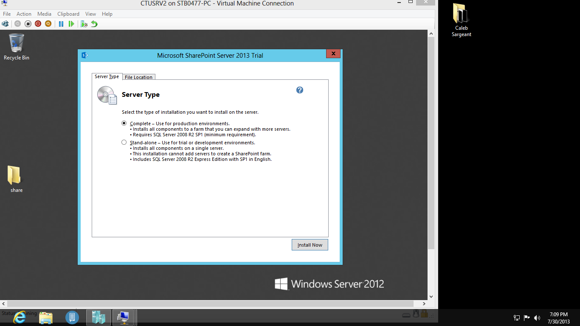Click the green Revert arrow icon

pos(94,24)
